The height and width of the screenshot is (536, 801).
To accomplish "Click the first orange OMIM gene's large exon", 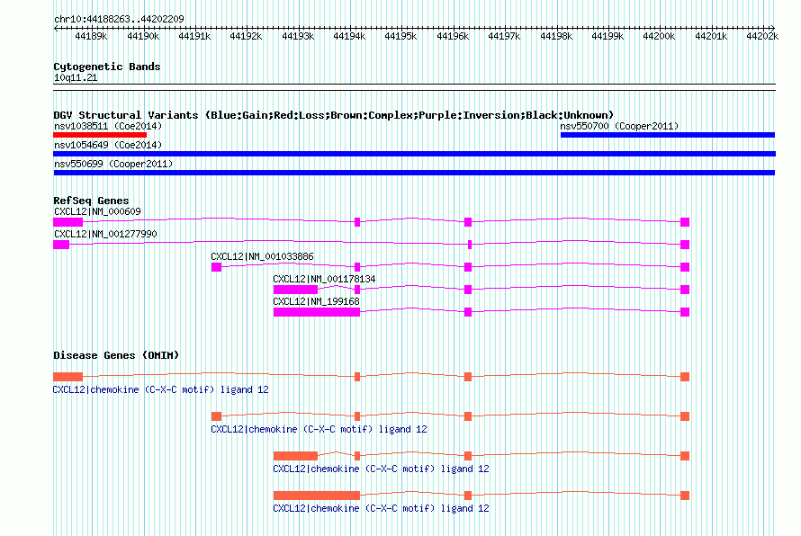I will (x=67, y=377).
